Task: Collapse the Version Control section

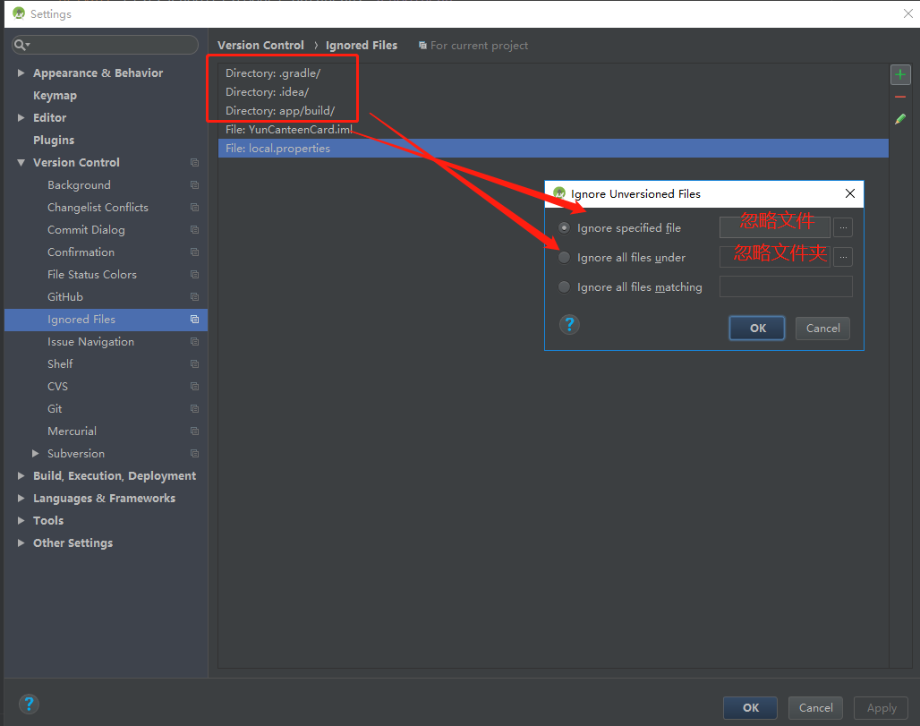Action: (x=21, y=162)
